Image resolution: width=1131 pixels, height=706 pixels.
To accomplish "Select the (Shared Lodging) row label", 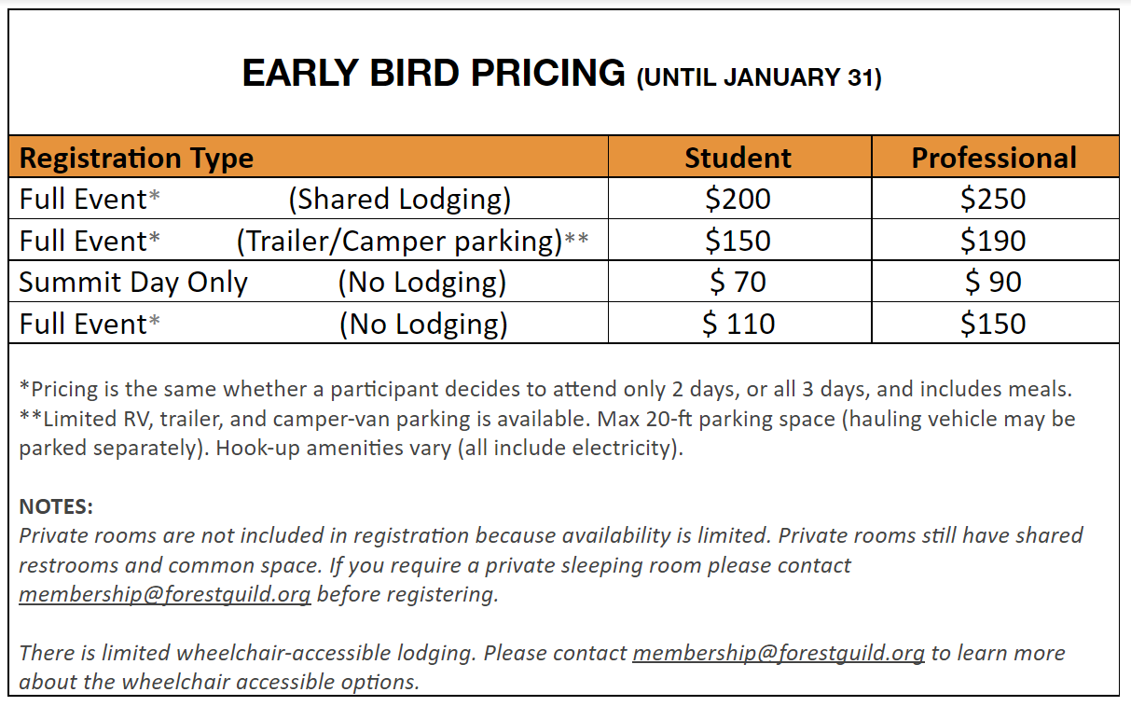I will point(400,200).
